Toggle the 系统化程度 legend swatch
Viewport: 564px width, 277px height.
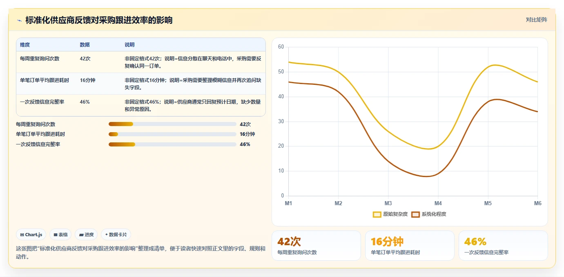click(415, 214)
